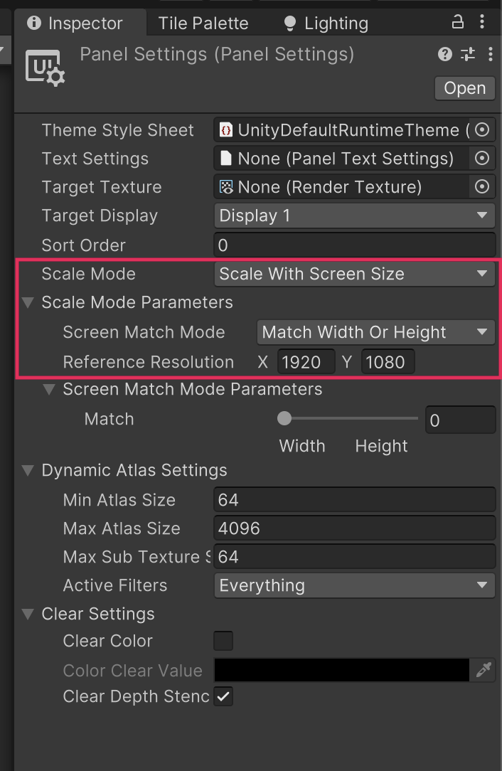The image size is (502, 771).
Task: Pick Theme Style Sheet with object selector
Action: (483, 130)
